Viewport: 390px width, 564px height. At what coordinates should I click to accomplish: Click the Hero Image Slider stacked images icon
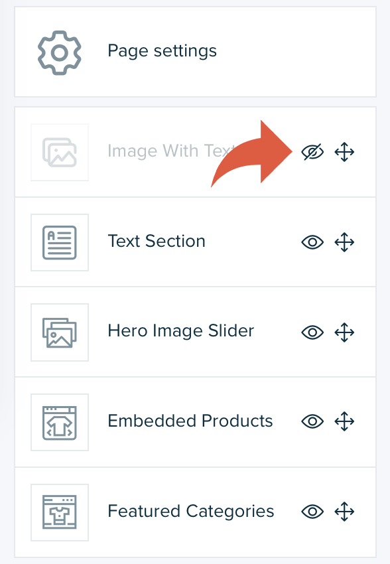click(x=60, y=332)
